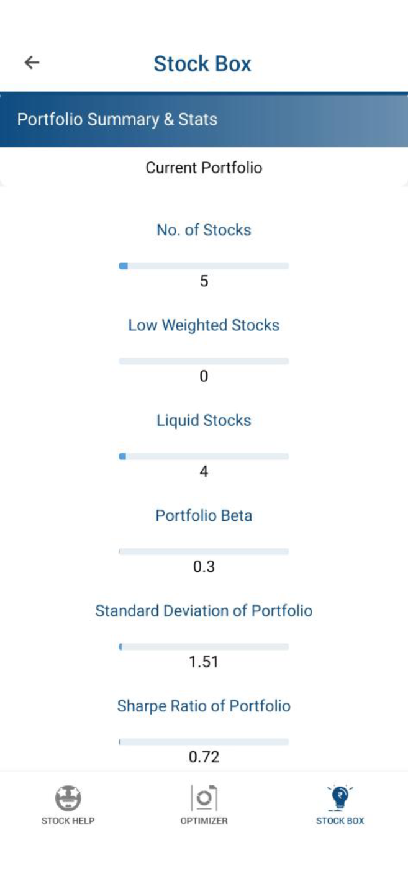
Task: Open the No. of Stocks link
Action: (x=204, y=230)
